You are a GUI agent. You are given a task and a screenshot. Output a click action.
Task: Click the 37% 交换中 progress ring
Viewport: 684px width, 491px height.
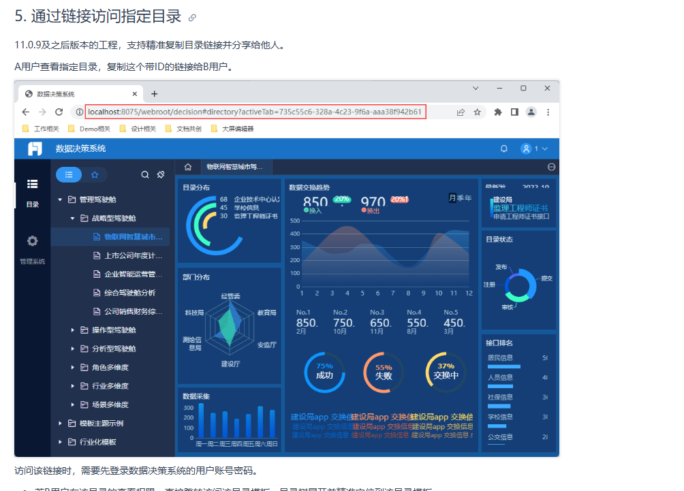[446, 372]
